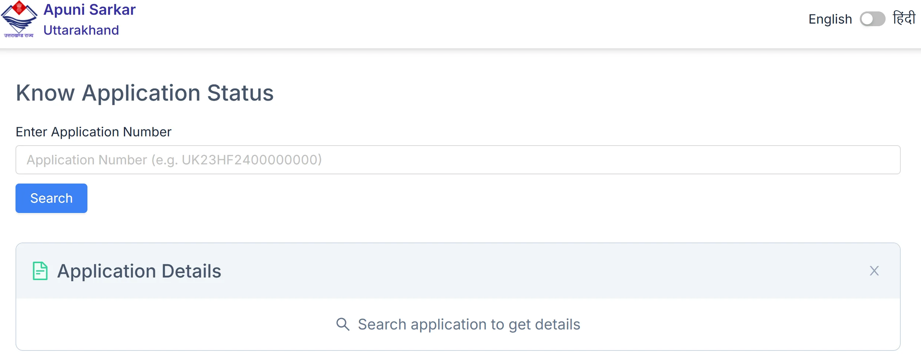Click the 'Search application to get details' message
Viewport: 921px width, 363px height.
coord(469,324)
